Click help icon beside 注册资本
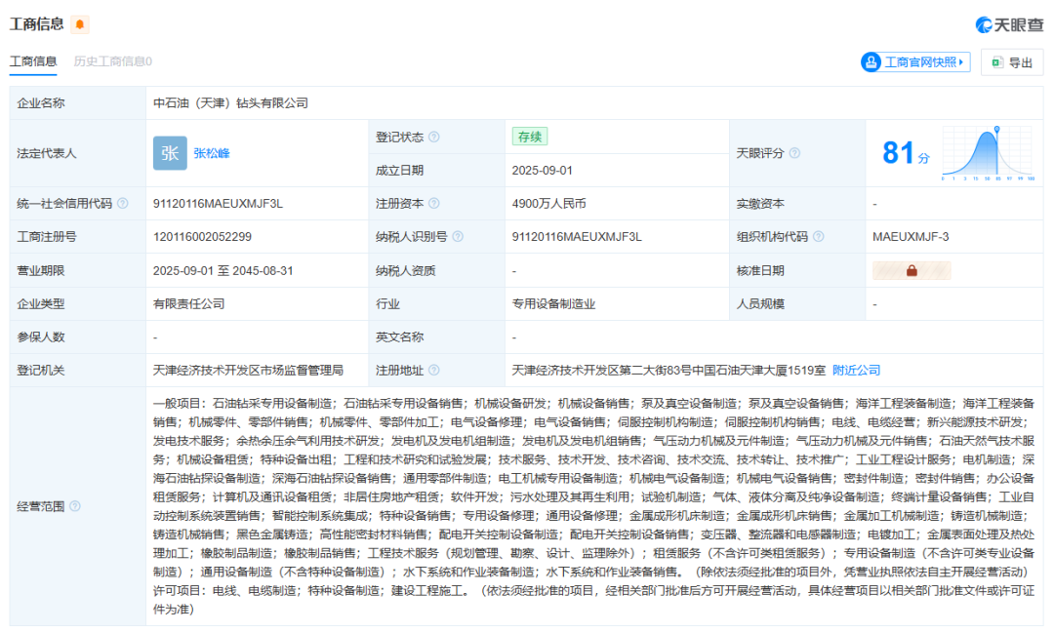 434,203
